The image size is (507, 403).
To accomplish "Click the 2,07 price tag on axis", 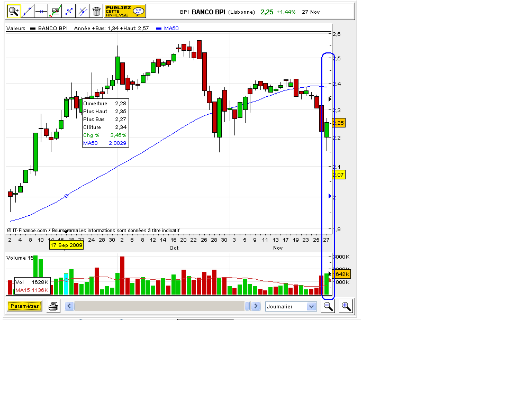I will click(339, 175).
